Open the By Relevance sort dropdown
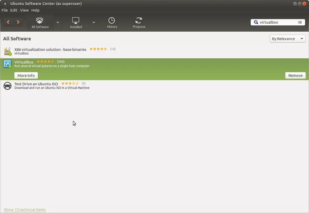Screen dimensions: 309x213 tap(288, 39)
